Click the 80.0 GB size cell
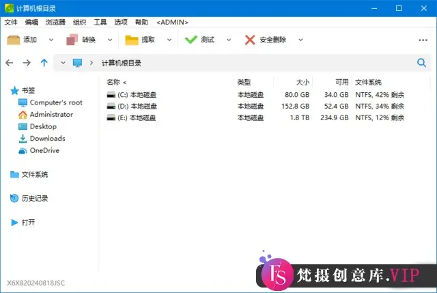This screenshot has height=293, width=437. click(297, 95)
